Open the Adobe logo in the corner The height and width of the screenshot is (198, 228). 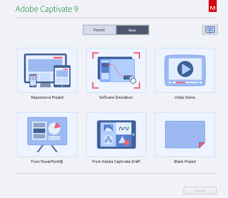213,6
